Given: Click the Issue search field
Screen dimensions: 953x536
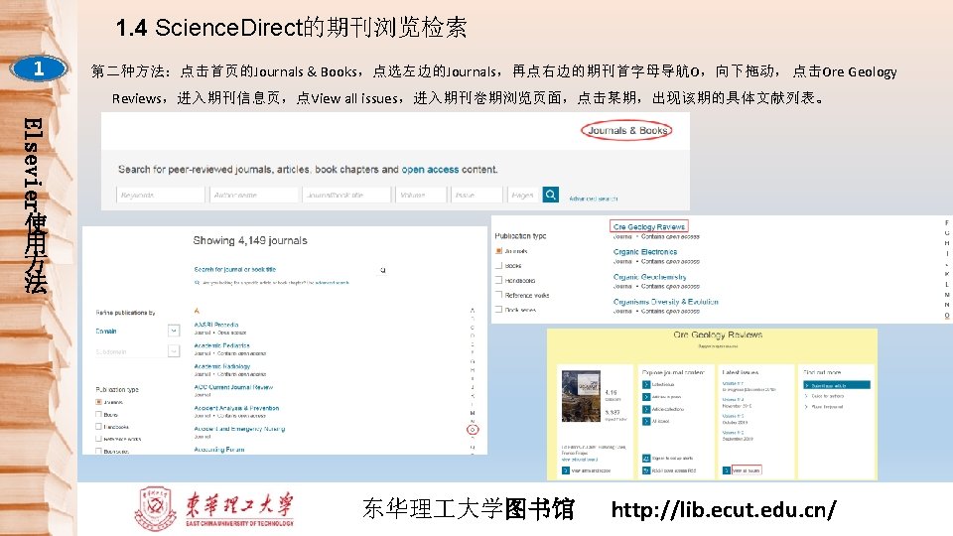Looking at the screenshot, I should tap(476, 196).
